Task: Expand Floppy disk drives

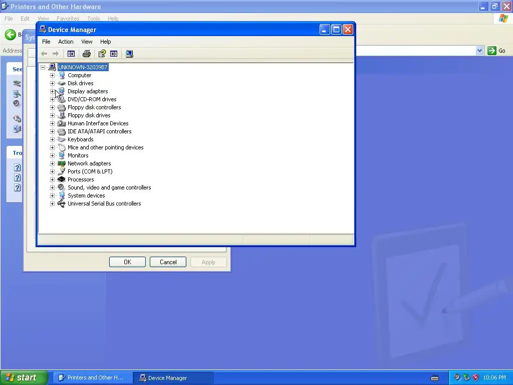Action: click(x=52, y=116)
